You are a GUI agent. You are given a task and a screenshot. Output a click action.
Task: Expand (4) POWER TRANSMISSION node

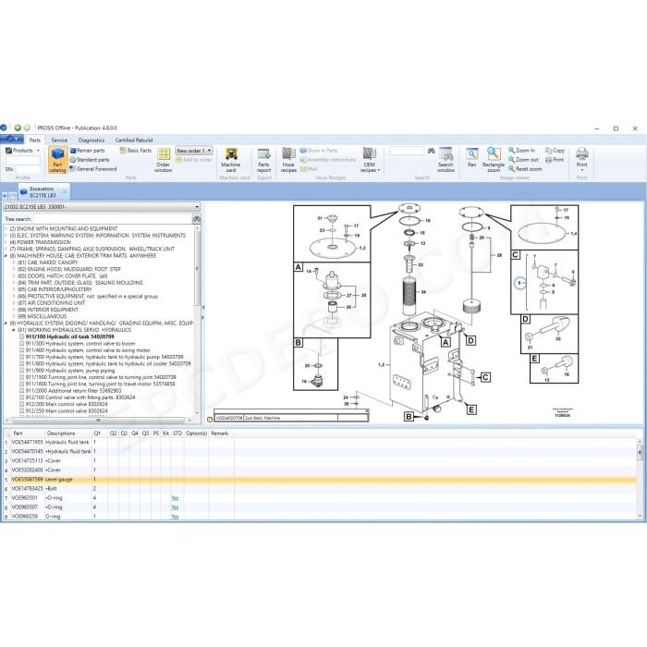point(6,242)
